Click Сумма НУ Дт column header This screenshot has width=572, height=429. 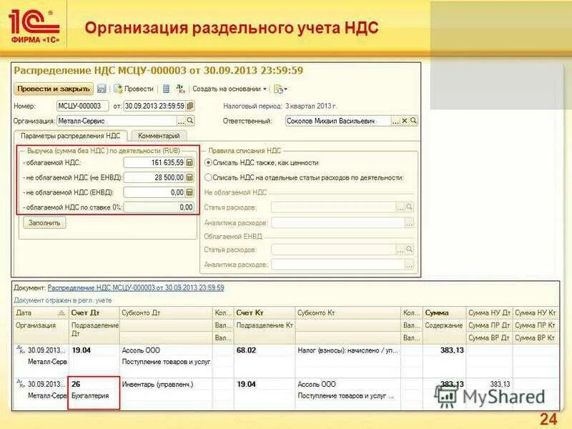pyautogui.click(x=489, y=312)
